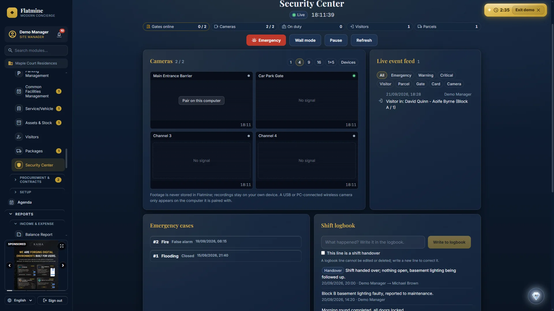The image size is (554, 311).
Task: Open Common Facilities Management calendar icon
Action: pyautogui.click(x=19, y=91)
